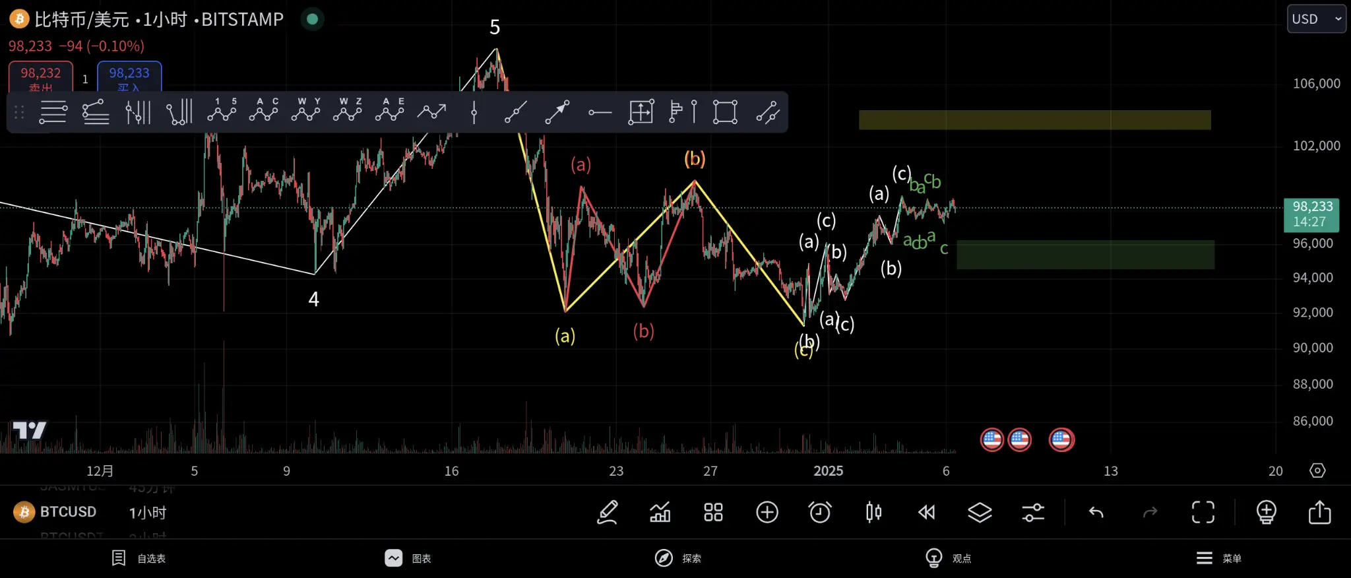Change the 1小时 interval selector
This screenshot has height=578, width=1351.
pos(148,513)
